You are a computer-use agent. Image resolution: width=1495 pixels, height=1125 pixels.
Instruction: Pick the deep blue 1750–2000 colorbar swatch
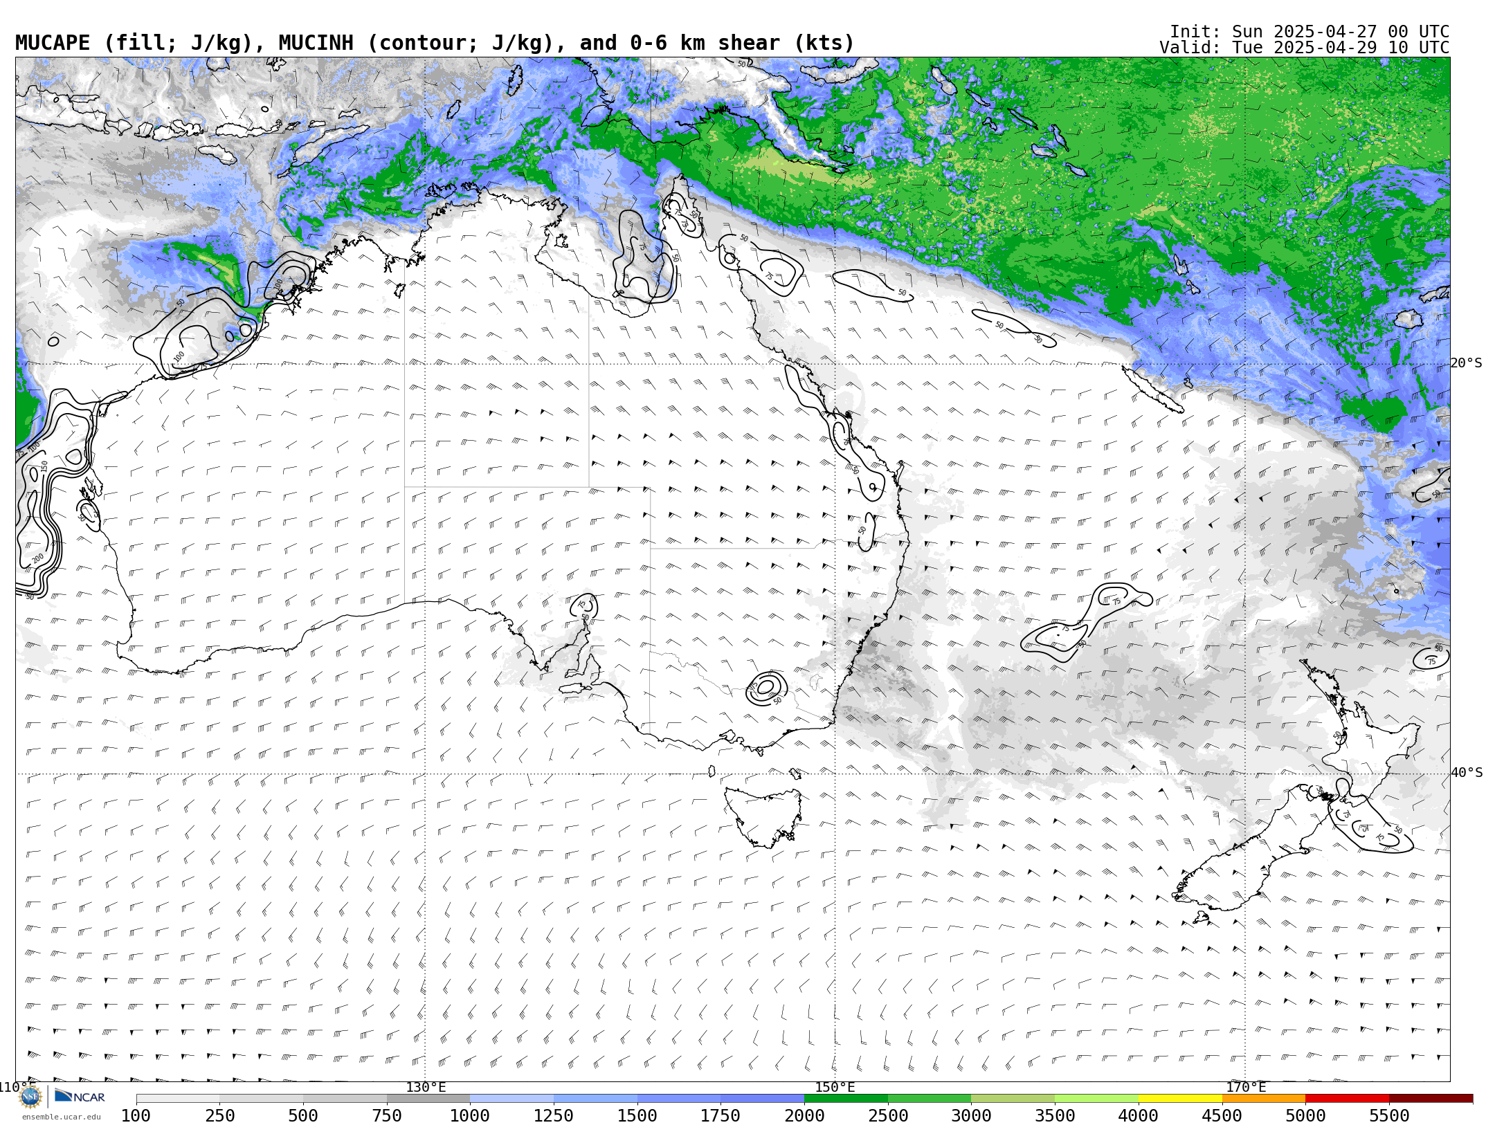click(x=763, y=1098)
